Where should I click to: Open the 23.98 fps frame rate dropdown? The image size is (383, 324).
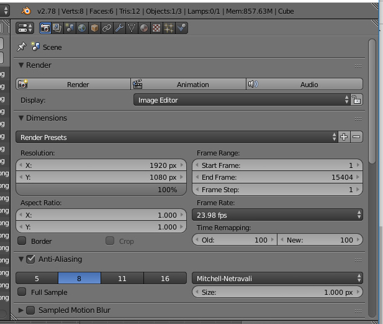(277, 215)
